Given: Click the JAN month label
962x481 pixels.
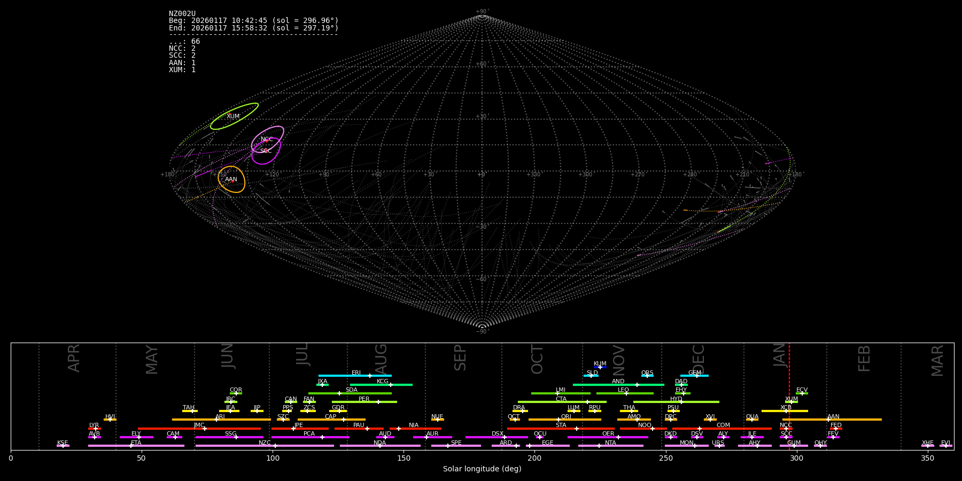Looking at the screenshot, I should [780, 355].
